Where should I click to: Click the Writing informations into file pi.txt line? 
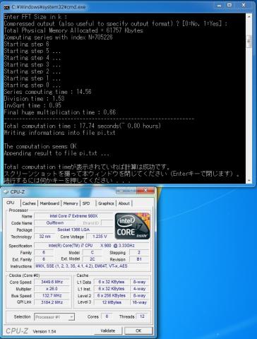pos(59,133)
